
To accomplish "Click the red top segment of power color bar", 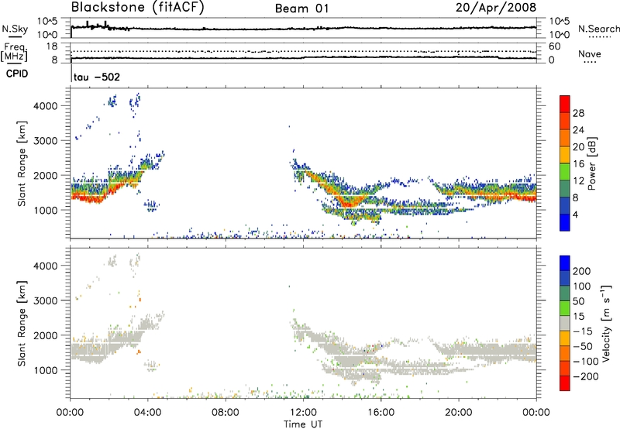I will (565, 104).
